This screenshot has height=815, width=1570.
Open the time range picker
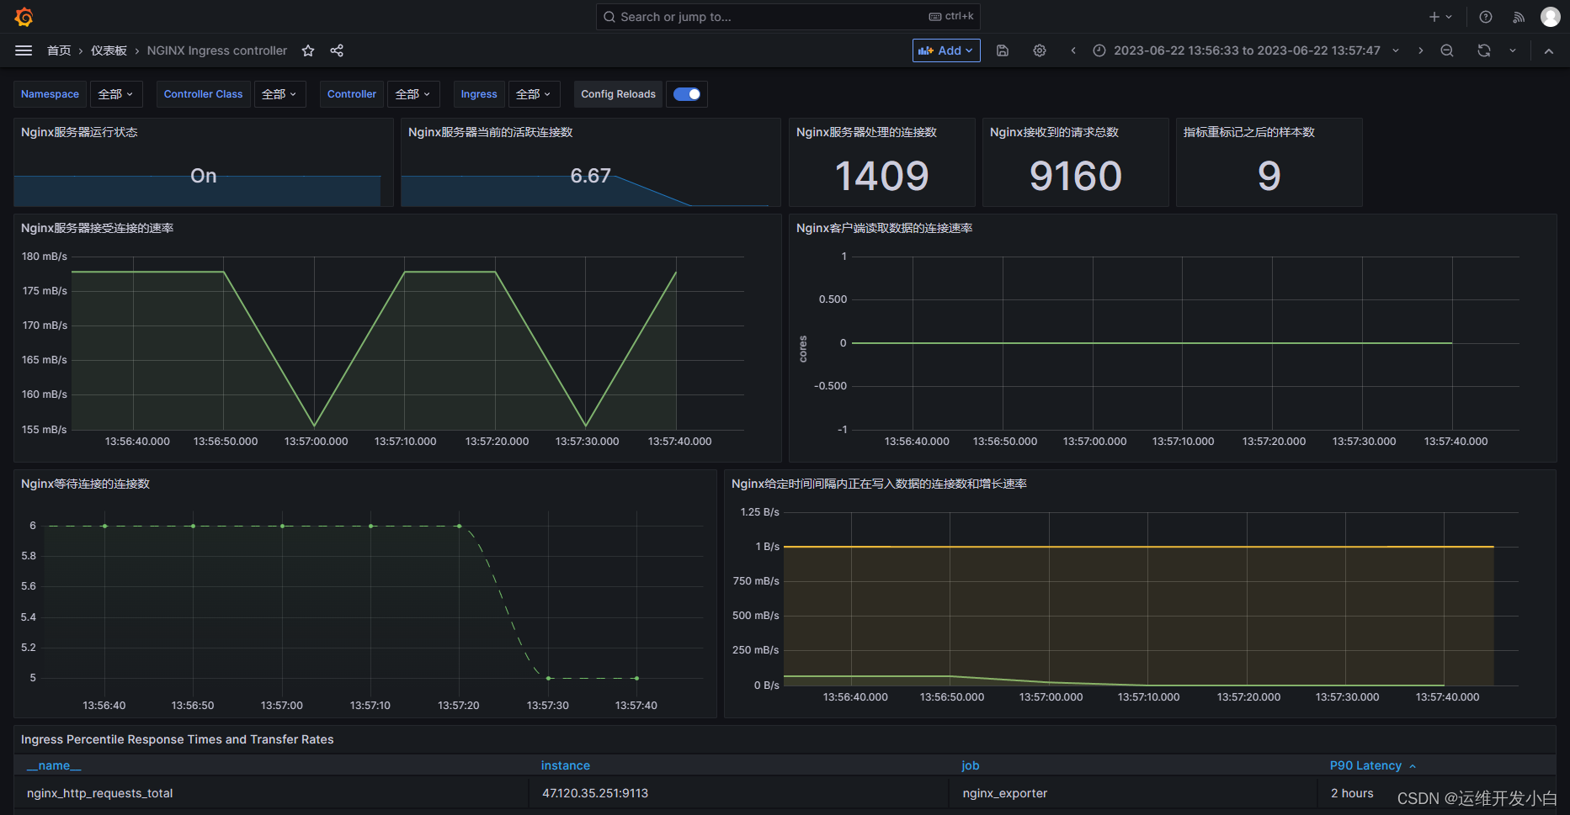click(1246, 50)
